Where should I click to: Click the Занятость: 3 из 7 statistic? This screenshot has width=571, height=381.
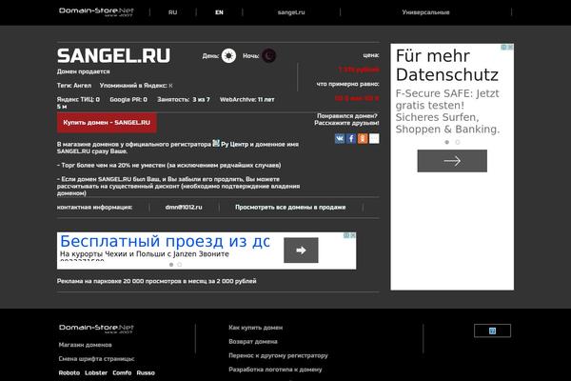click(184, 99)
